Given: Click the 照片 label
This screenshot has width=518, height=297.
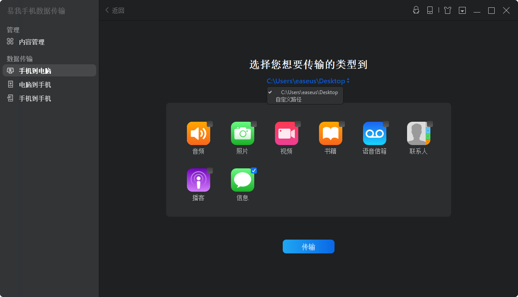Looking at the screenshot, I should pyautogui.click(x=243, y=151).
